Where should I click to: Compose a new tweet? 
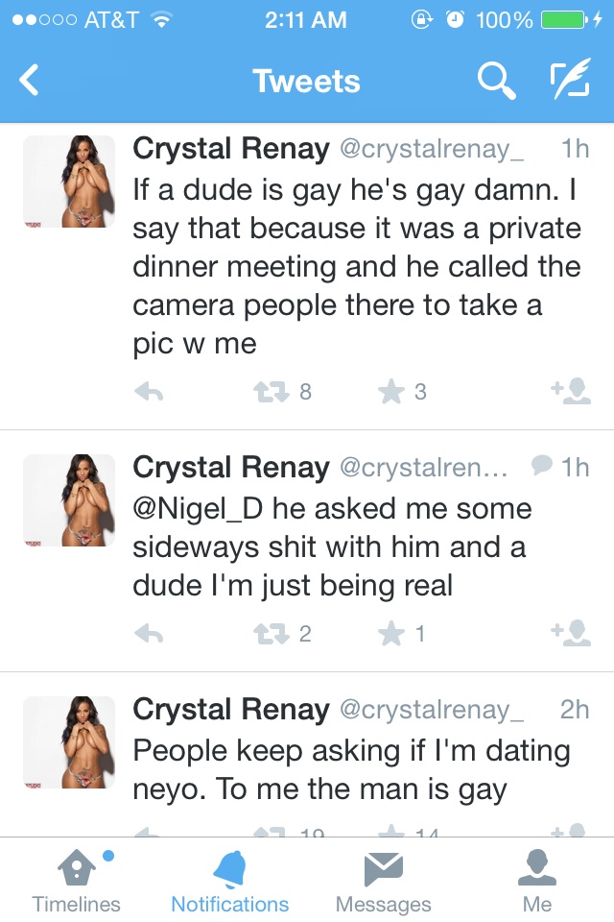569,82
